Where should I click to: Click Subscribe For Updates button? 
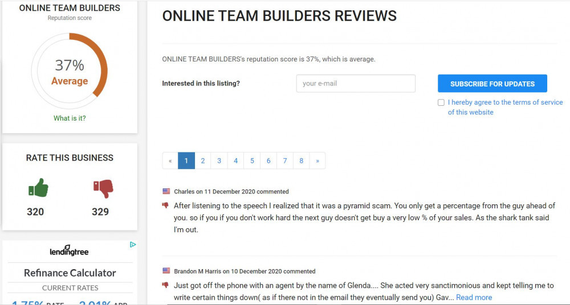tap(492, 84)
